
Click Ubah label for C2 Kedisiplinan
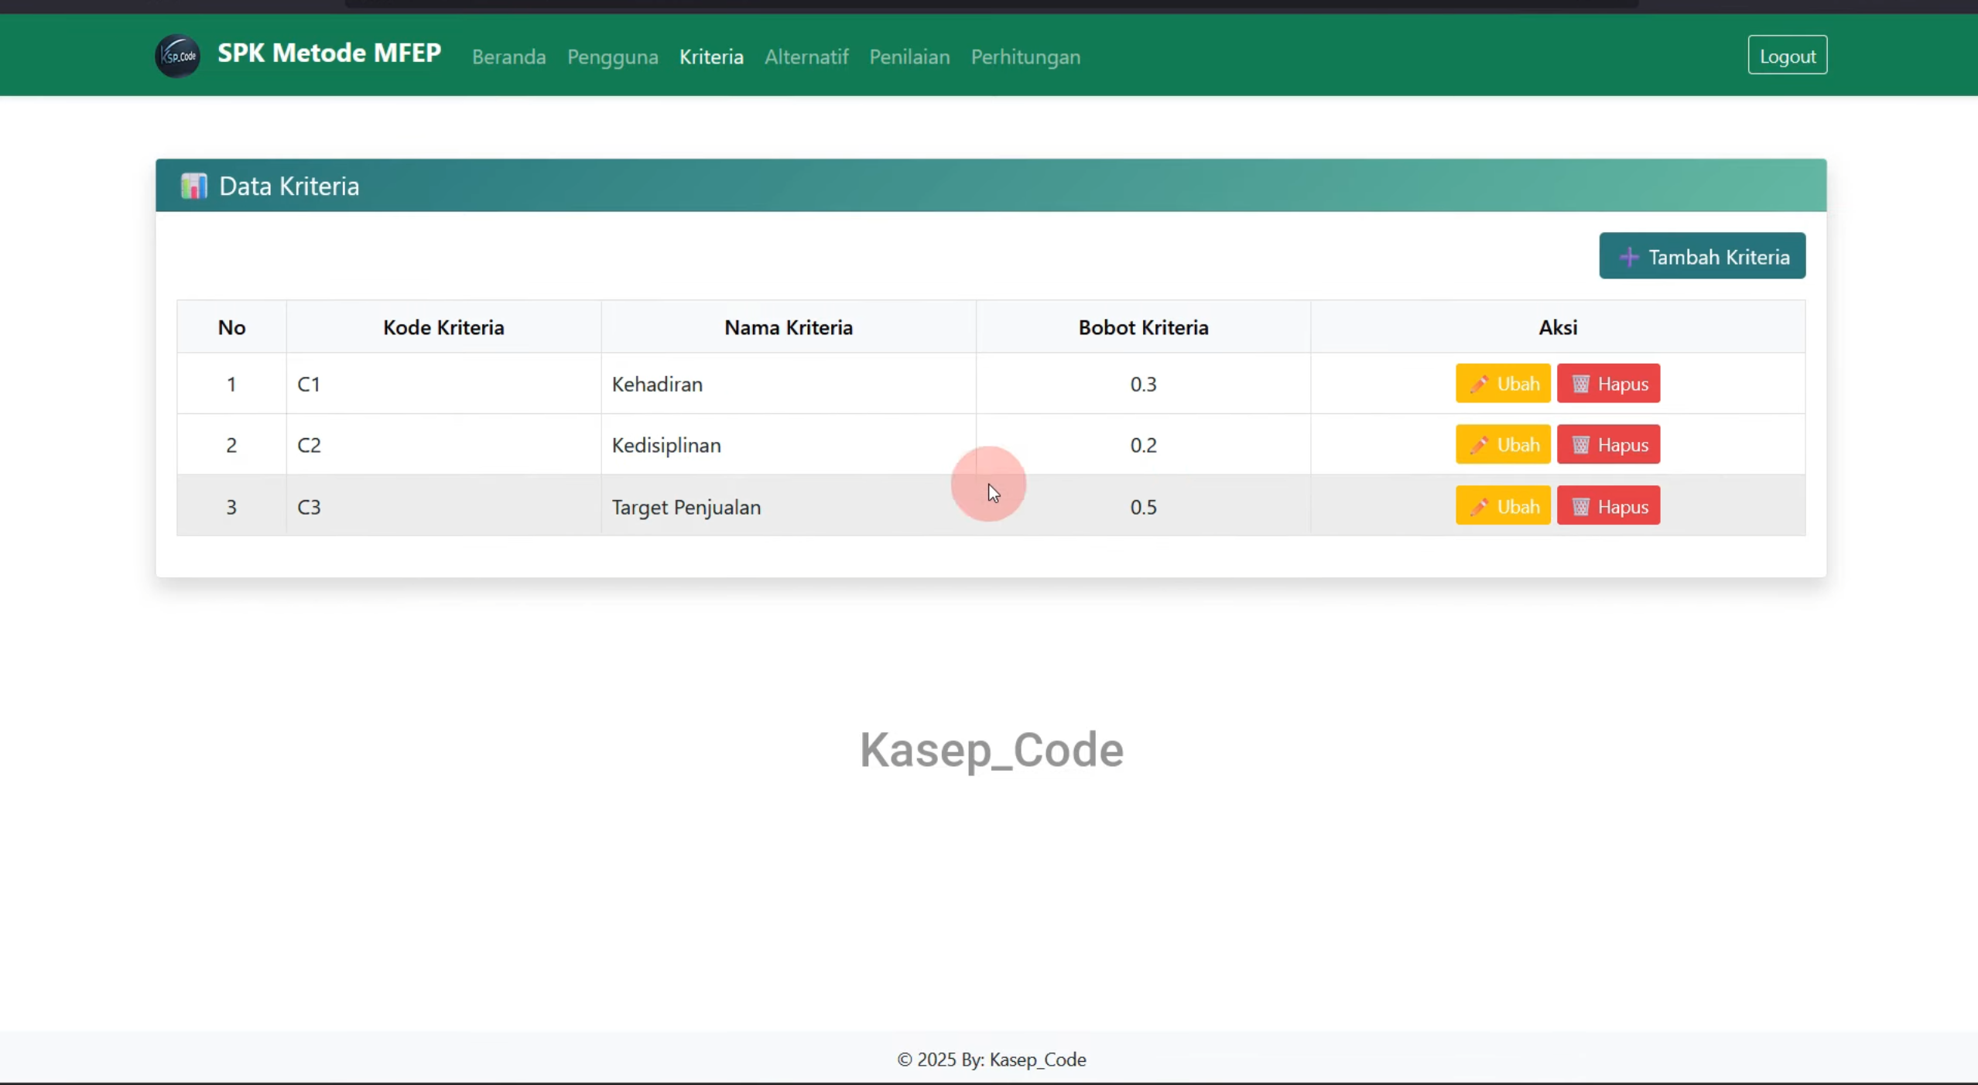pos(1518,445)
